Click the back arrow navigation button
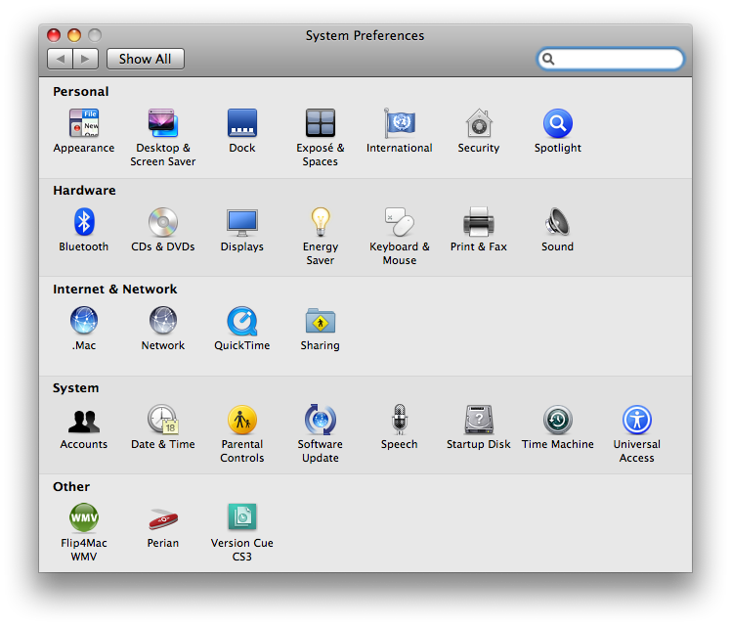The height and width of the screenshot is (626, 731). pyautogui.click(x=61, y=59)
